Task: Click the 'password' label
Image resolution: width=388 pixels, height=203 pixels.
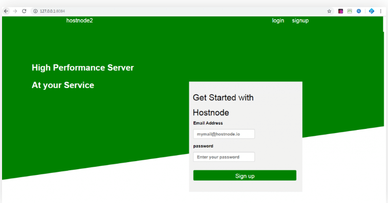Action: (203, 146)
